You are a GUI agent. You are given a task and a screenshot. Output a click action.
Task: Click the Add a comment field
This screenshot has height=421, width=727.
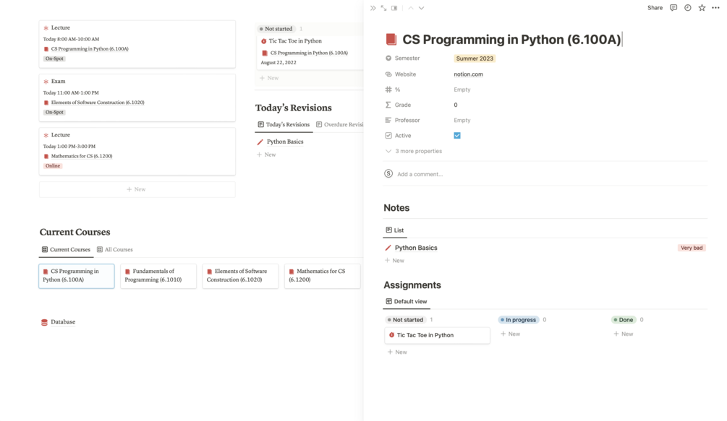[x=420, y=174]
